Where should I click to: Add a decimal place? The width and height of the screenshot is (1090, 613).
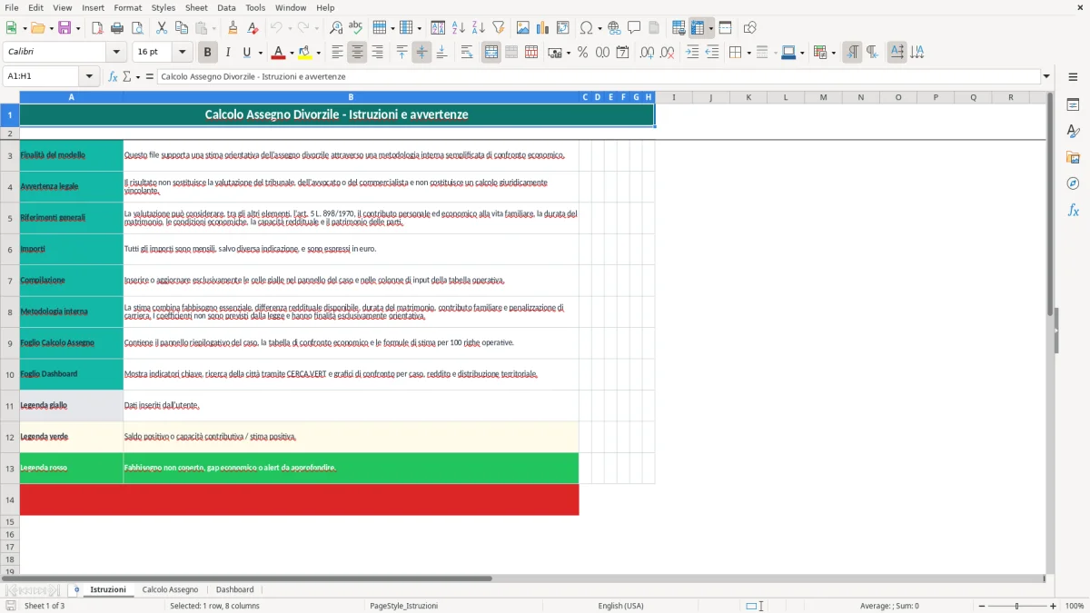647,53
